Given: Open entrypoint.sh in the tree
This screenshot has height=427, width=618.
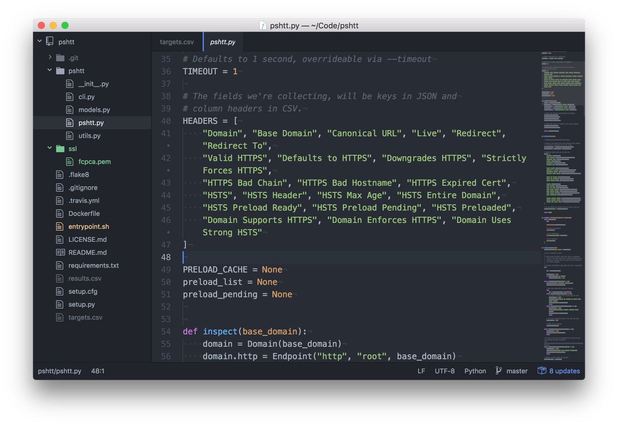Looking at the screenshot, I should click(x=89, y=226).
